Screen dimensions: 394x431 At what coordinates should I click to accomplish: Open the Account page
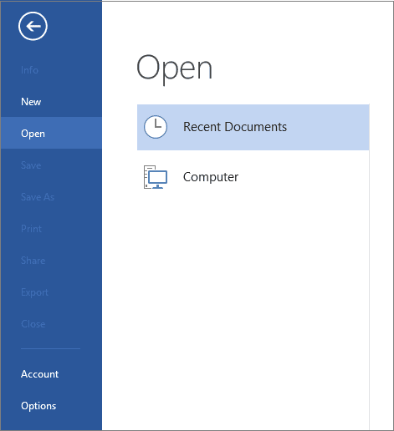tap(40, 374)
